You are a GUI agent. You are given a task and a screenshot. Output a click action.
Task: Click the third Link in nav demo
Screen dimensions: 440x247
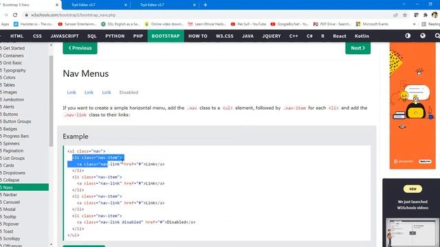(x=107, y=92)
